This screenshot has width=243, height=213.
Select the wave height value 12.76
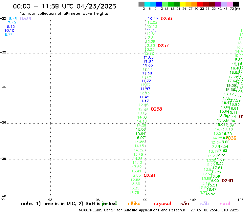pyautogui.click(x=134, y=193)
